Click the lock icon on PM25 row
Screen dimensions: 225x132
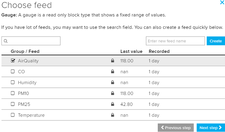coord(112,104)
